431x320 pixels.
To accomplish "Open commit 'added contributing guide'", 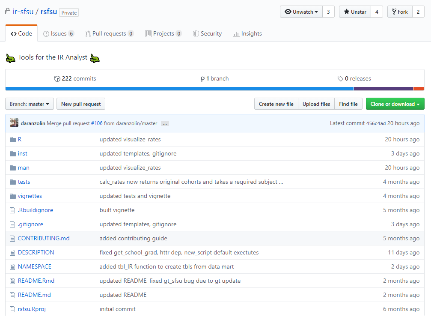I will click(133, 239).
